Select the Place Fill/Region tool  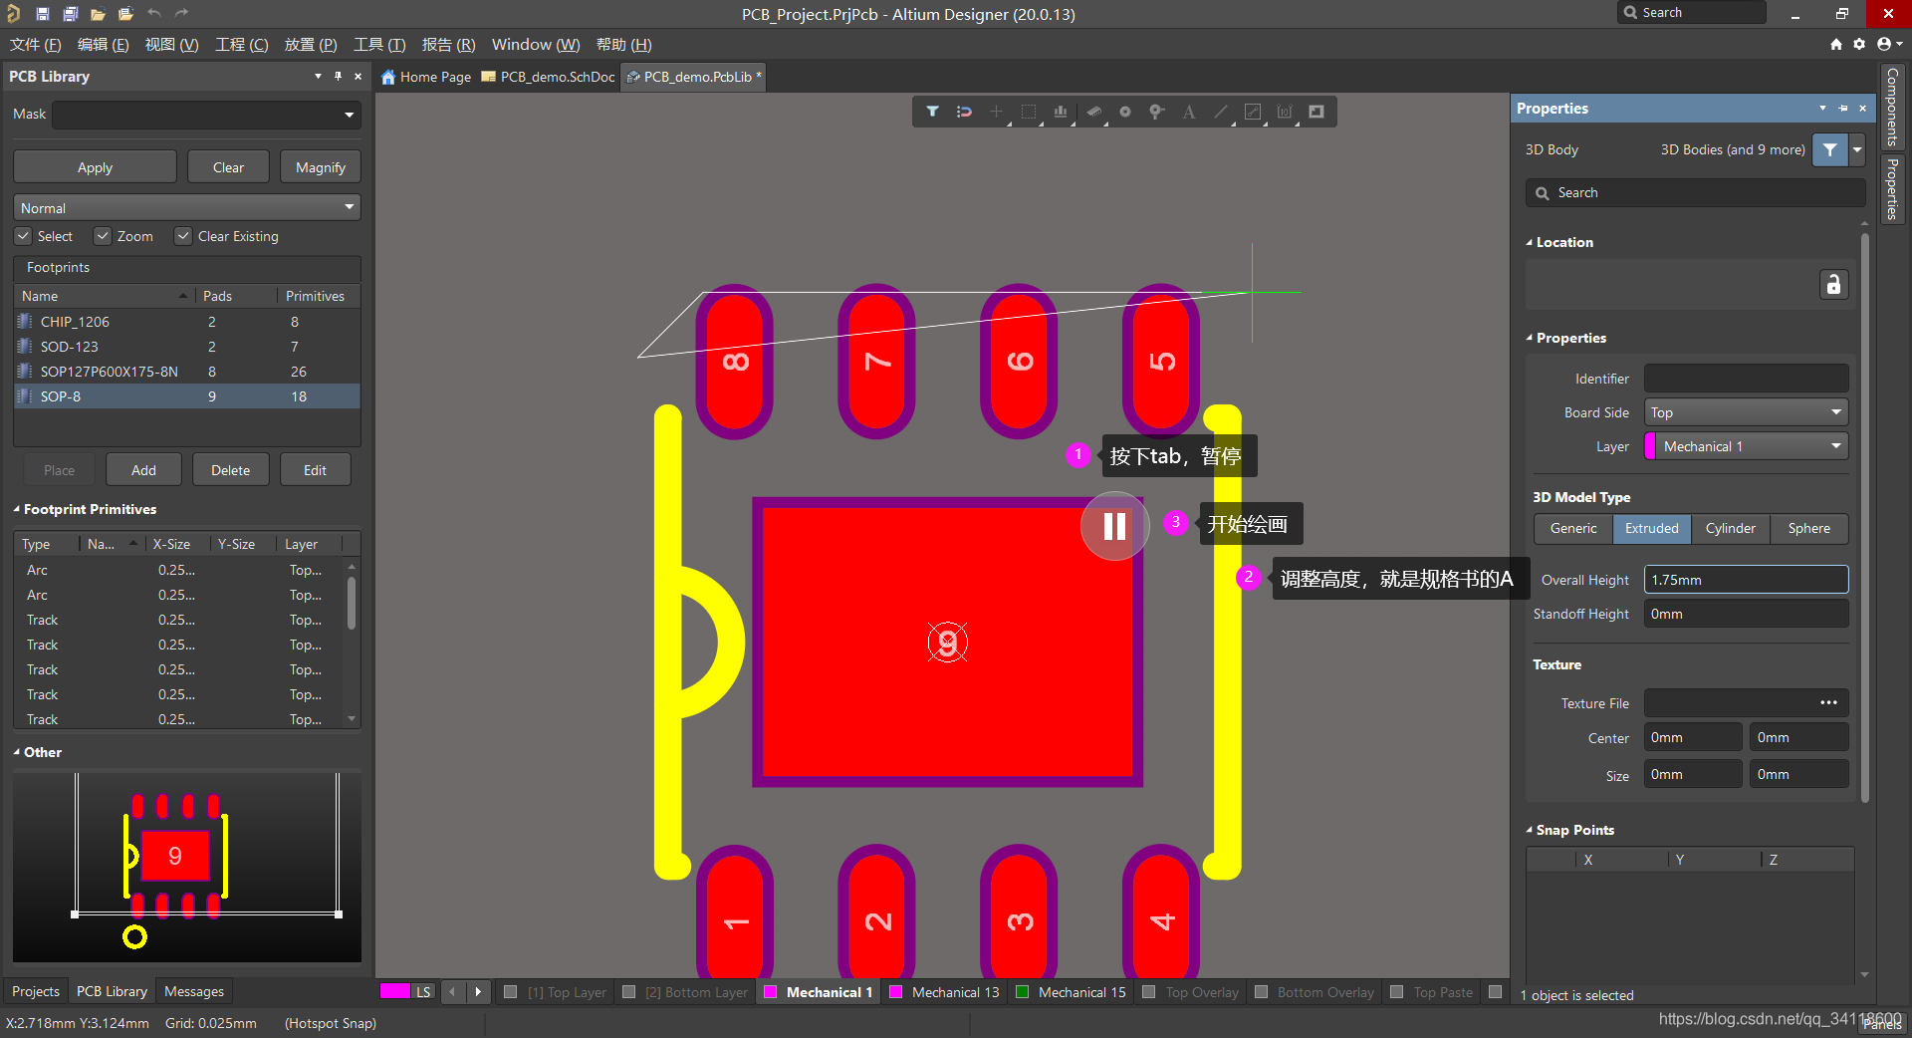pyautogui.click(x=1316, y=112)
